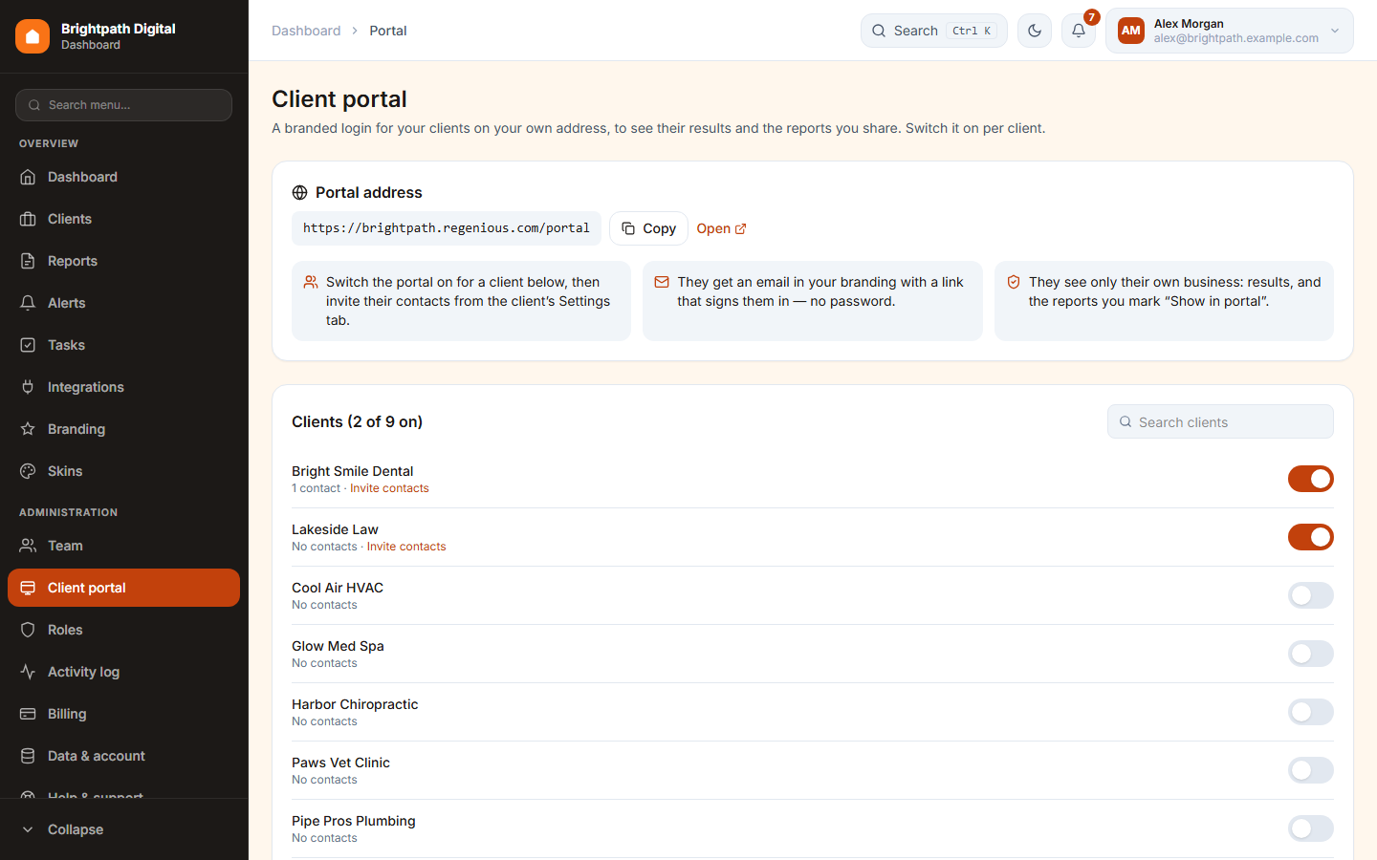Click the Activity log pulse icon
The width and height of the screenshot is (1377, 860).
pos(28,672)
